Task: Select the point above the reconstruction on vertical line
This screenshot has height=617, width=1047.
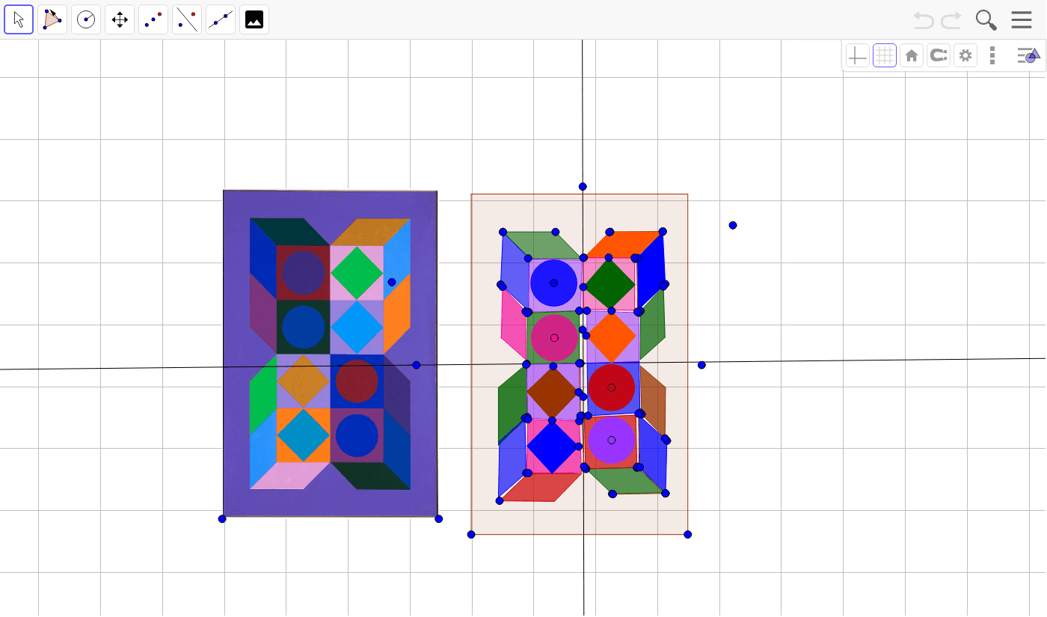Action: coord(583,186)
